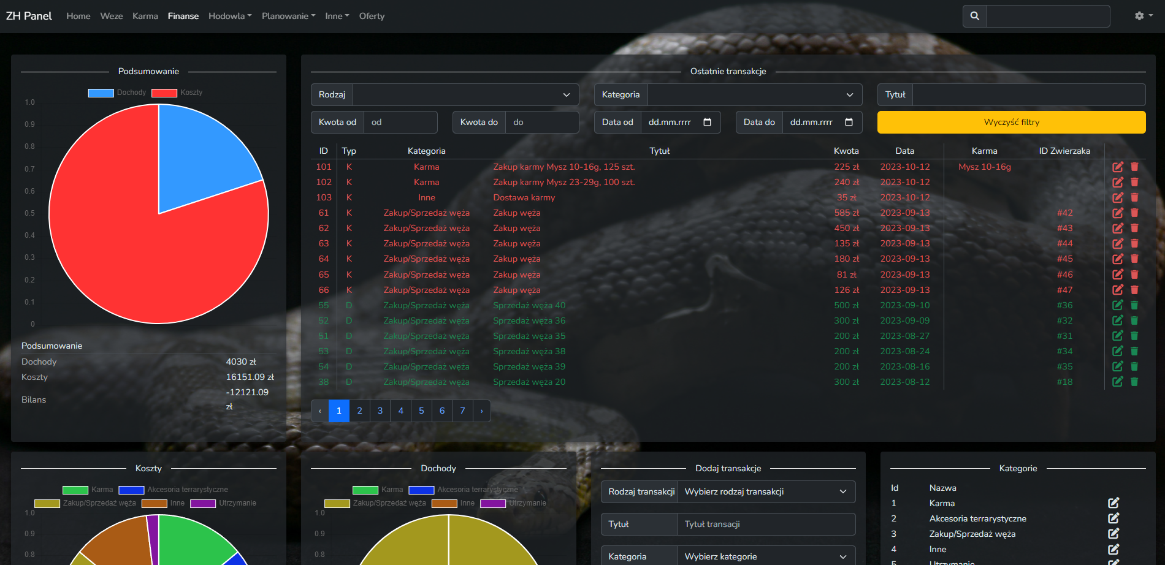
Task: Open Rodzaj transakcji dropdown
Action: point(766,491)
